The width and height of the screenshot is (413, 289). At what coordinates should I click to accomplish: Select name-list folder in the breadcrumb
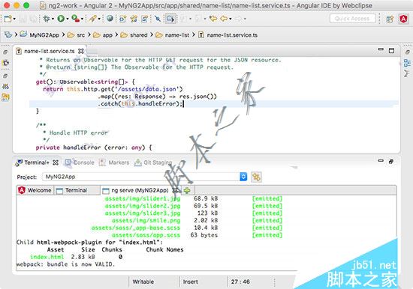(177, 35)
